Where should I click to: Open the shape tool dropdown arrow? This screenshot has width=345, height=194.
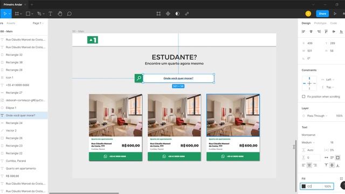coord(32,14)
